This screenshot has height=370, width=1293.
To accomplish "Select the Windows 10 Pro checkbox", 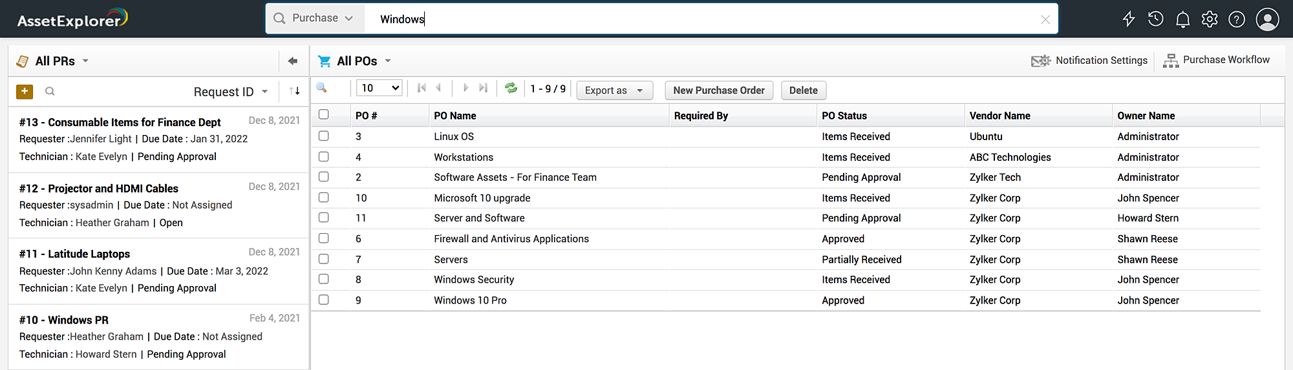I will (324, 300).
